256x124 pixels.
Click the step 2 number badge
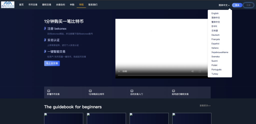pos(45,40)
